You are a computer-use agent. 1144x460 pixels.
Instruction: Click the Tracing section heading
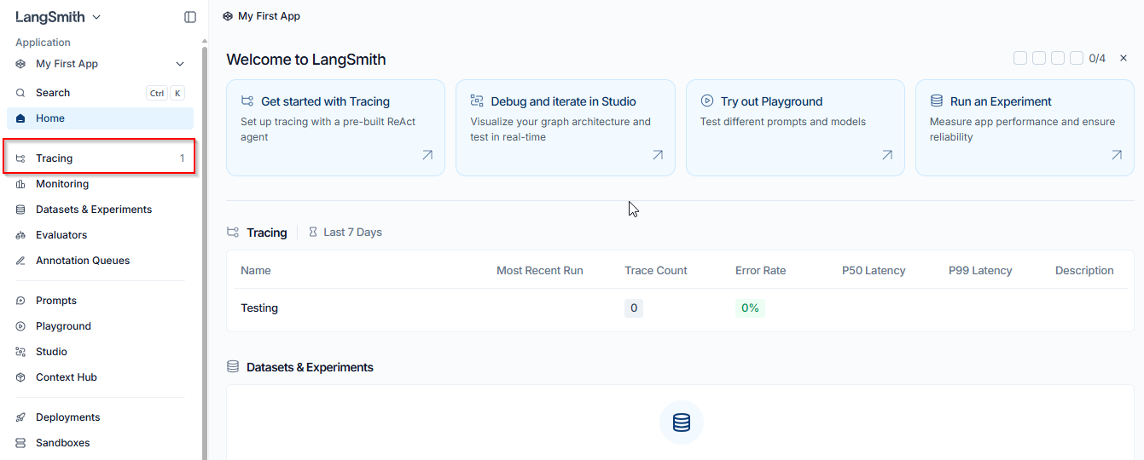click(x=267, y=233)
